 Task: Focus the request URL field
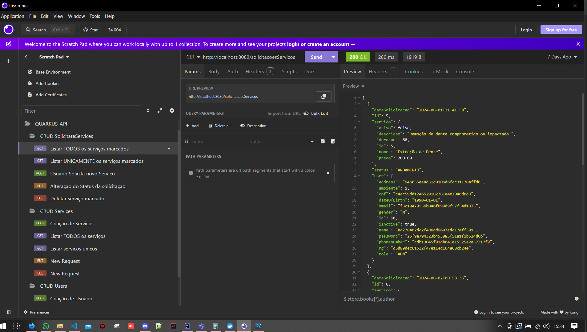(252, 57)
